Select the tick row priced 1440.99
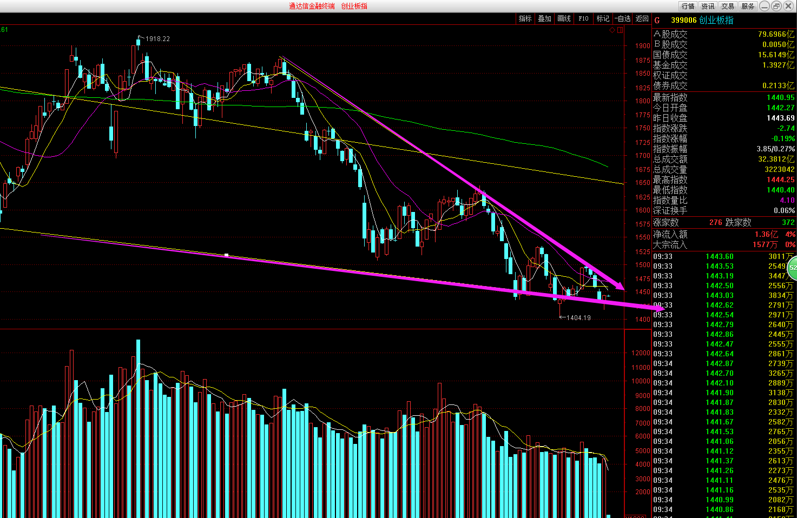 tap(724, 500)
